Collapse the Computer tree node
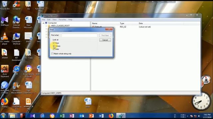Viewport: 213px width, 119px height. click(x=43, y=23)
